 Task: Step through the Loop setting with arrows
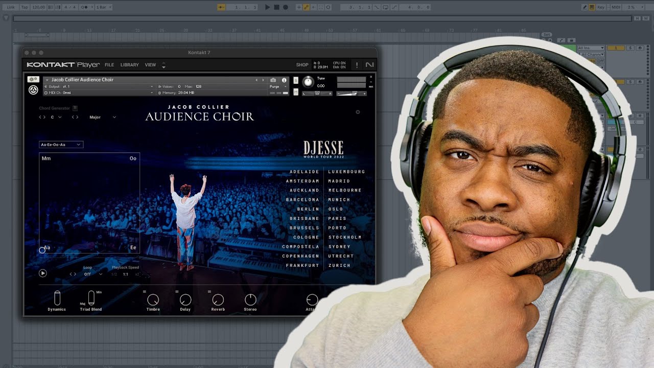tap(73, 274)
